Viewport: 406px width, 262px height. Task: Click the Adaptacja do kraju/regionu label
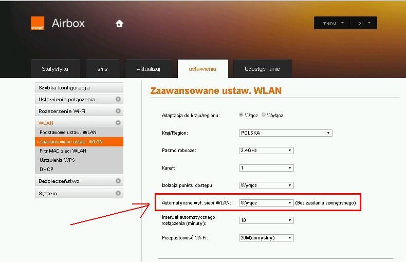(191, 116)
